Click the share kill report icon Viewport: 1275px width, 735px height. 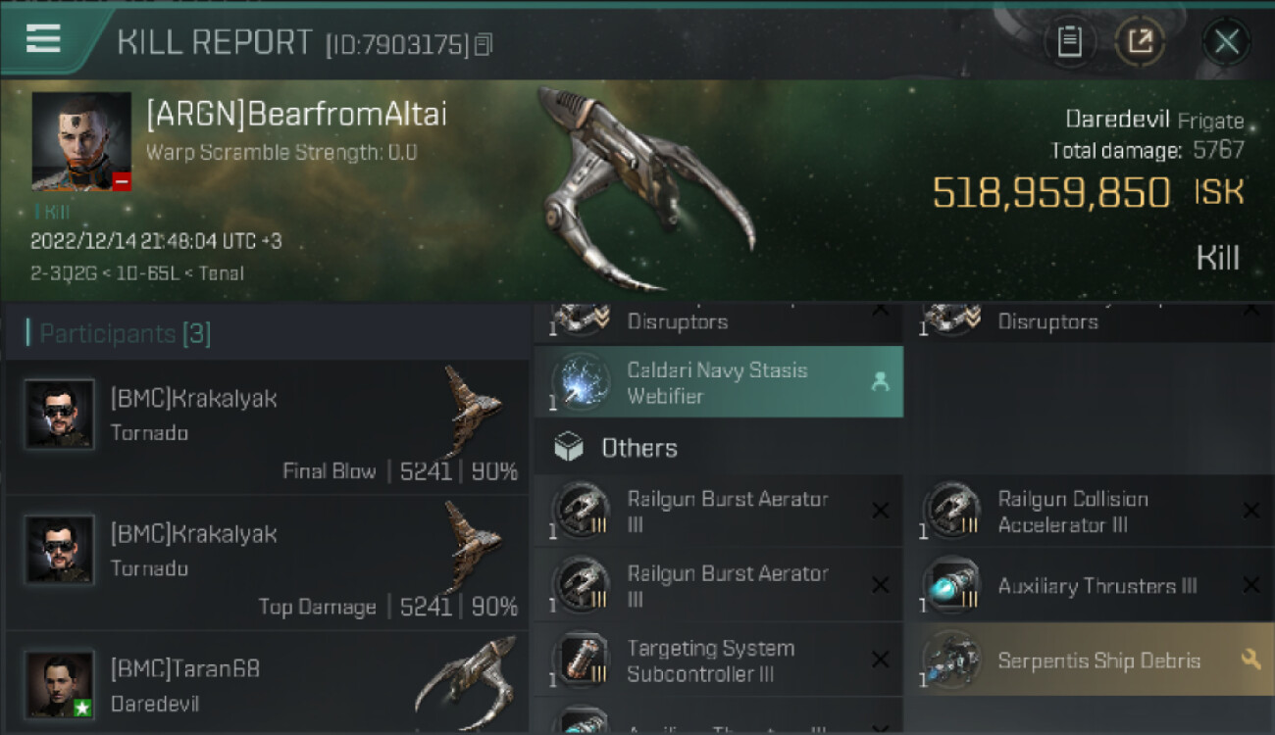tap(1140, 41)
